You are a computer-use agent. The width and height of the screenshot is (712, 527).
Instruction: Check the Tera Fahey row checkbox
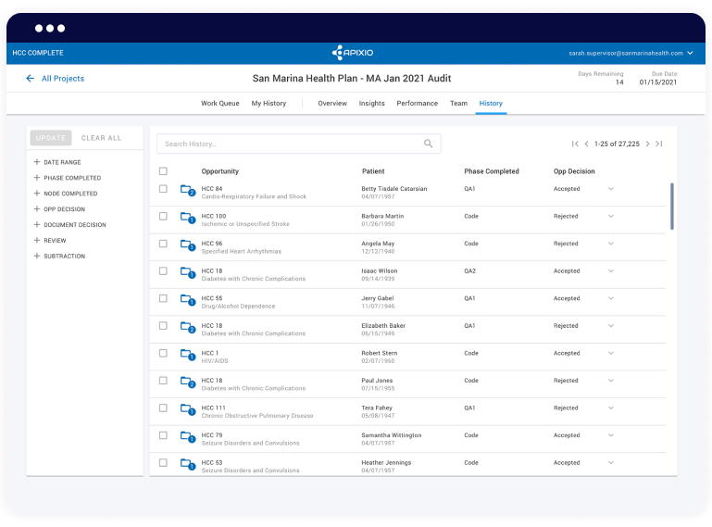[x=163, y=408]
